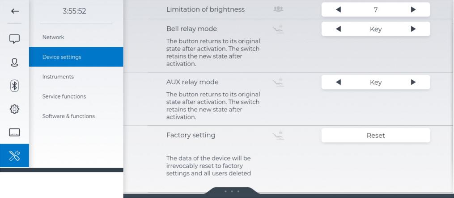
Task: Open the display screen icon
Action: pos(15,132)
